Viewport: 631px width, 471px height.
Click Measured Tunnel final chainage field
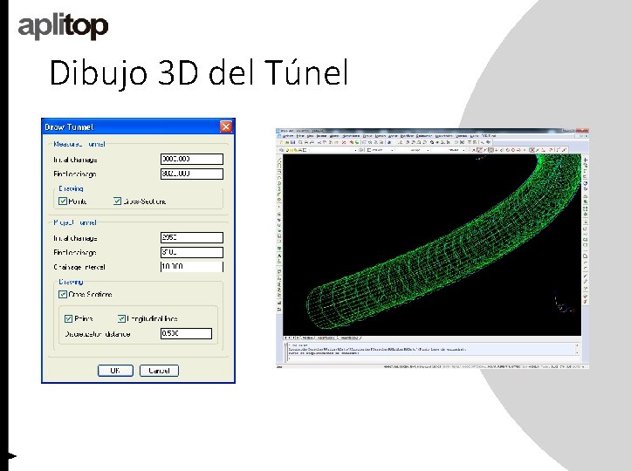pyautogui.click(x=191, y=174)
